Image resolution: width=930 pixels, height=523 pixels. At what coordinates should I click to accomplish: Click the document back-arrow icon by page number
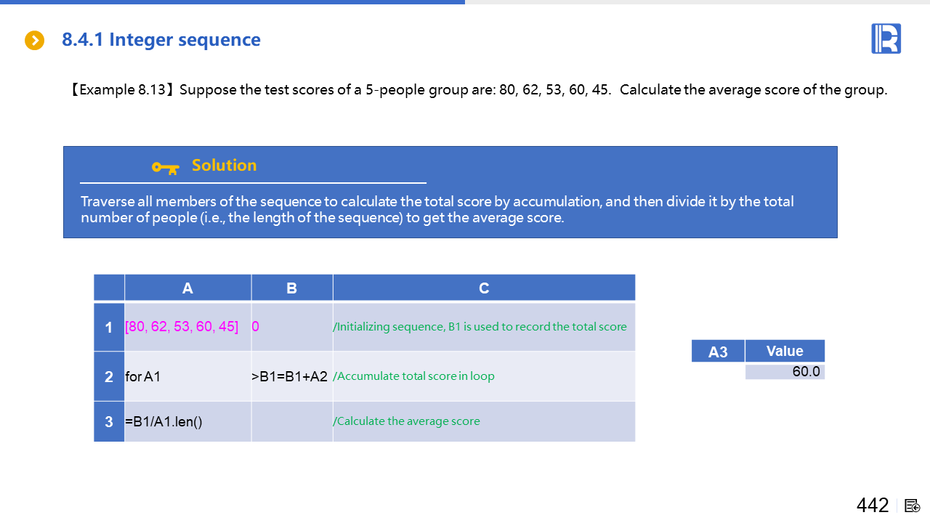pyautogui.click(x=913, y=506)
